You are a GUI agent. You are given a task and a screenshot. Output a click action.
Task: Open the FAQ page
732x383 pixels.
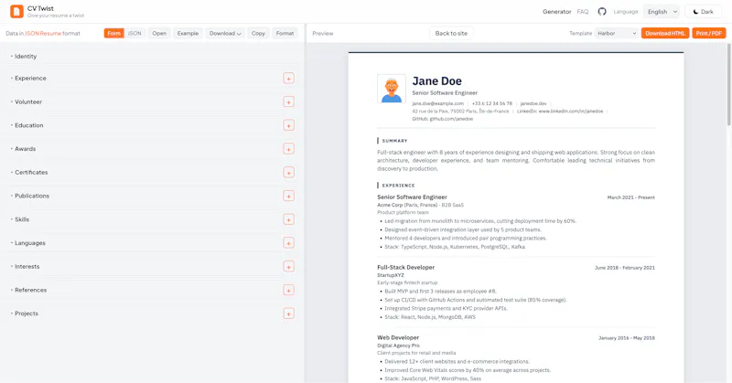coord(583,12)
